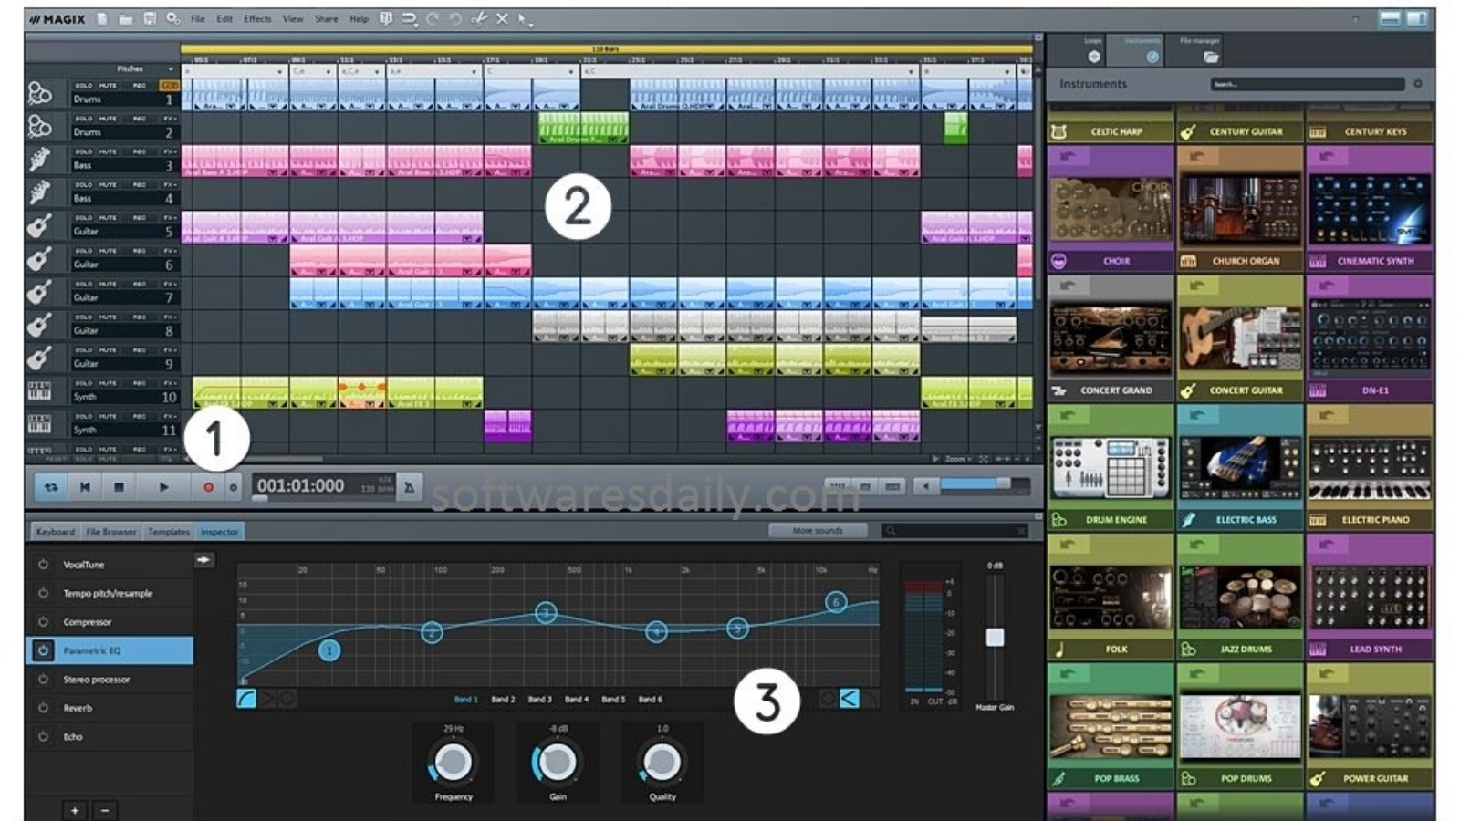
Task: Click the keyboard icon of Synth track 10
Action: click(x=39, y=390)
